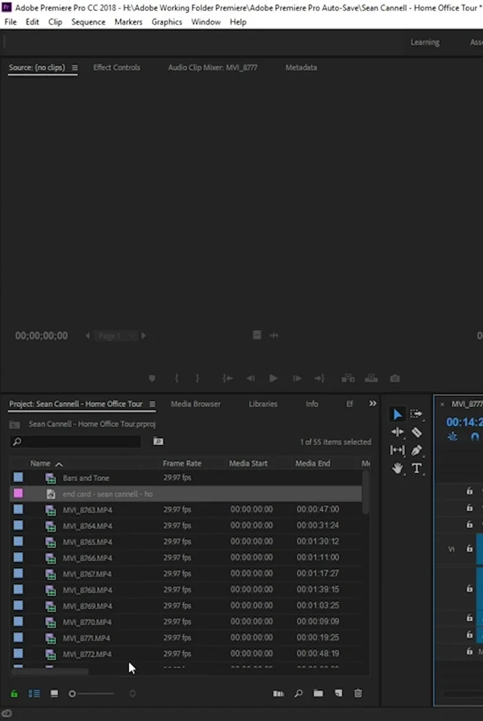Click the Learning workspace link
The image size is (483, 721).
424,42
